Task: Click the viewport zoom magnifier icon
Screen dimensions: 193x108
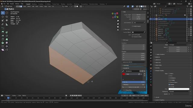Action: click(118, 21)
